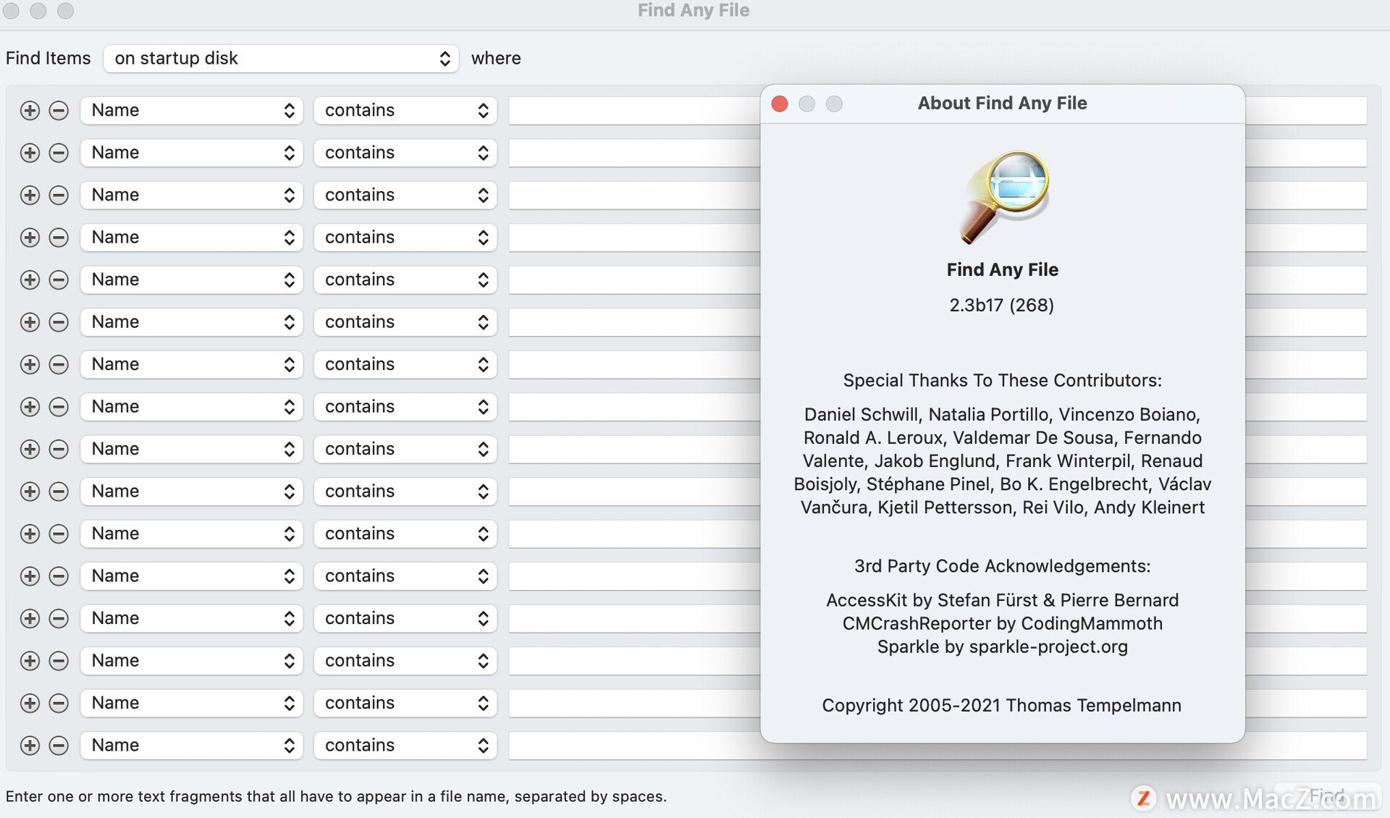Viewport: 1390px width, 818px height.
Task: Click 'AccessKit by Stefan Fürst & Pierre Bernard'
Action: coord(1003,600)
